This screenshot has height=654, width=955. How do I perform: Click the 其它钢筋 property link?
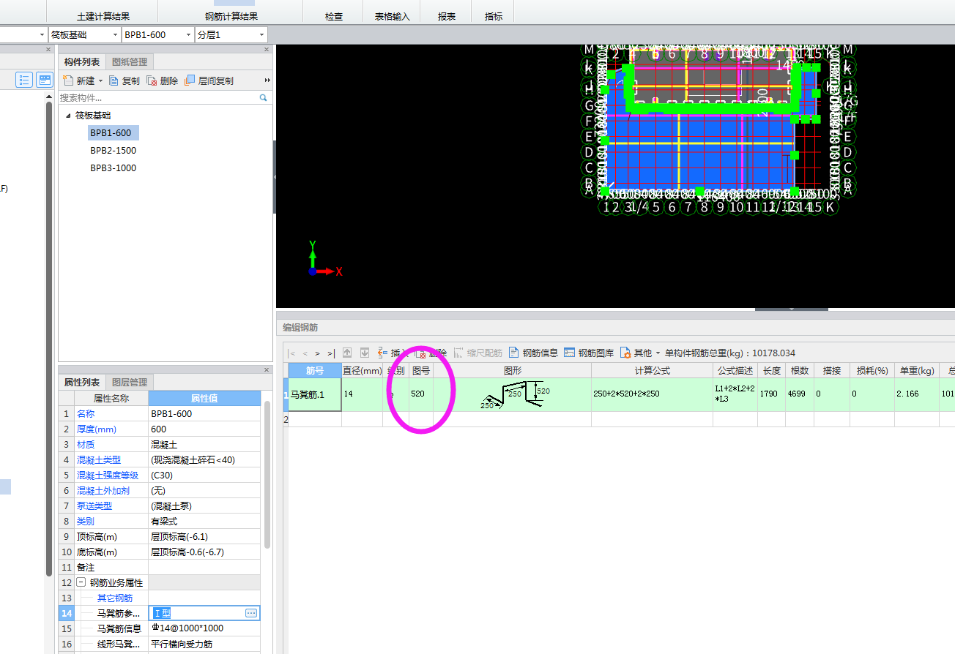coord(115,598)
